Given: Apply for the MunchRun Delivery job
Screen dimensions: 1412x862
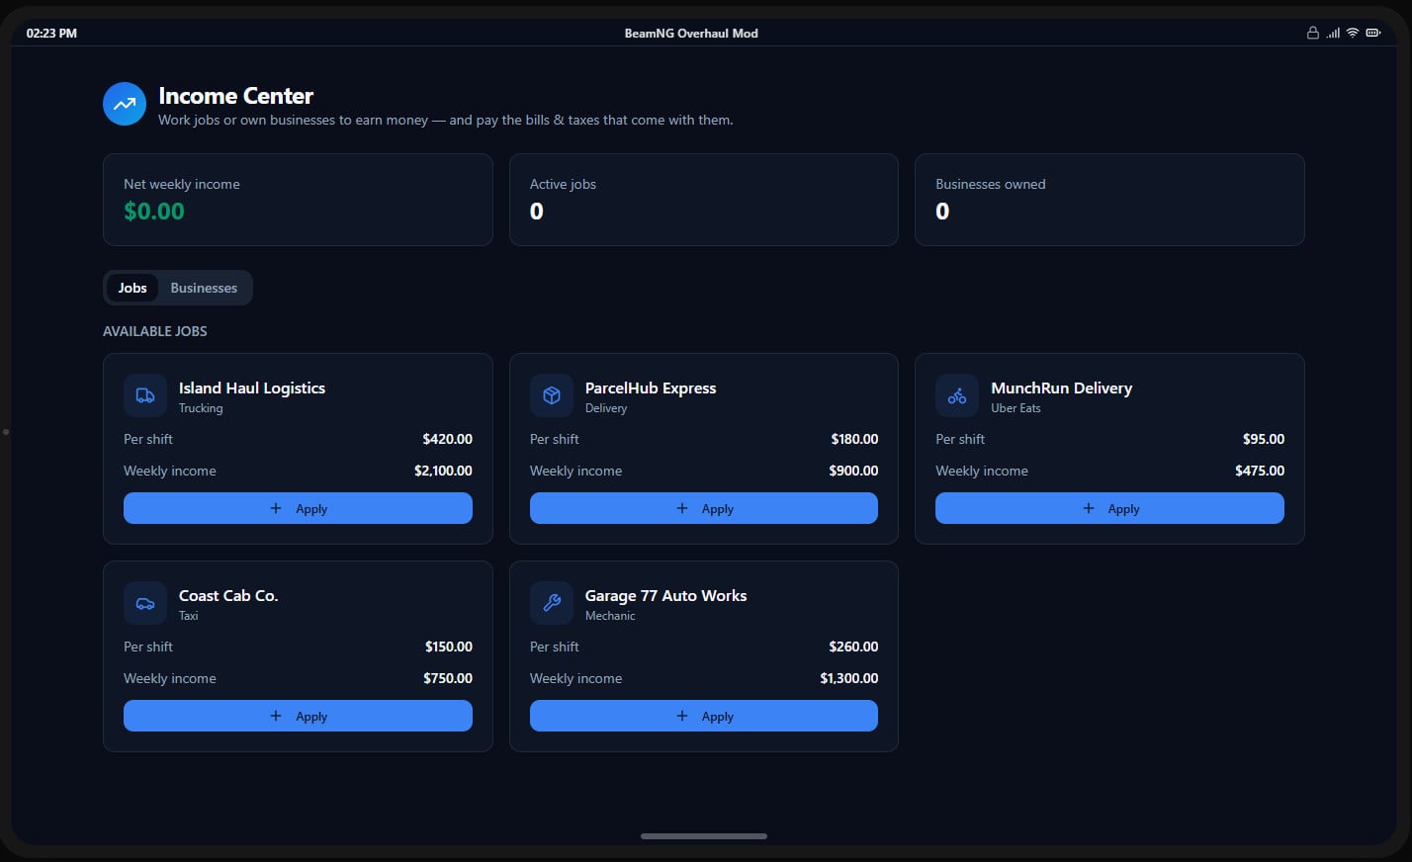Looking at the screenshot, I should [1109, 508].
